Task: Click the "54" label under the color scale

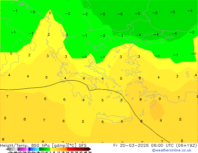Action: pyautogui.click(x=90, y=152)
